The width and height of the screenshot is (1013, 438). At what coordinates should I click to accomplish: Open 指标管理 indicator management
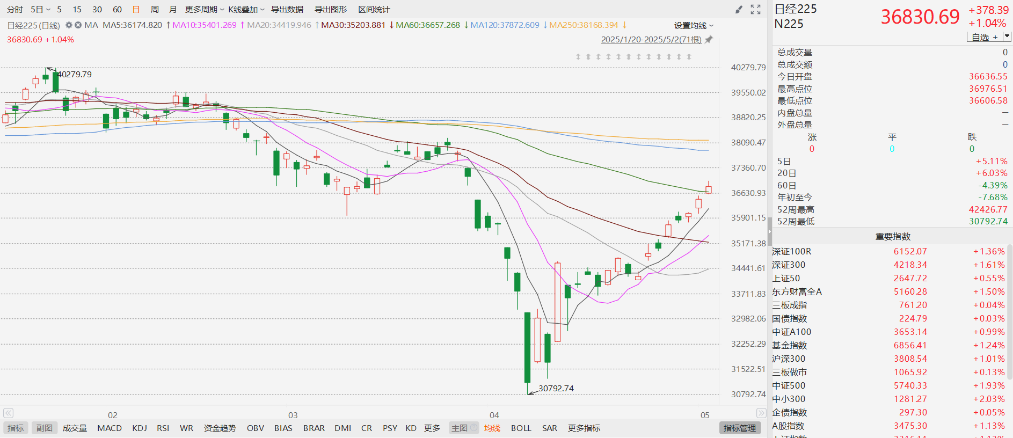click(x=740, y=428)
